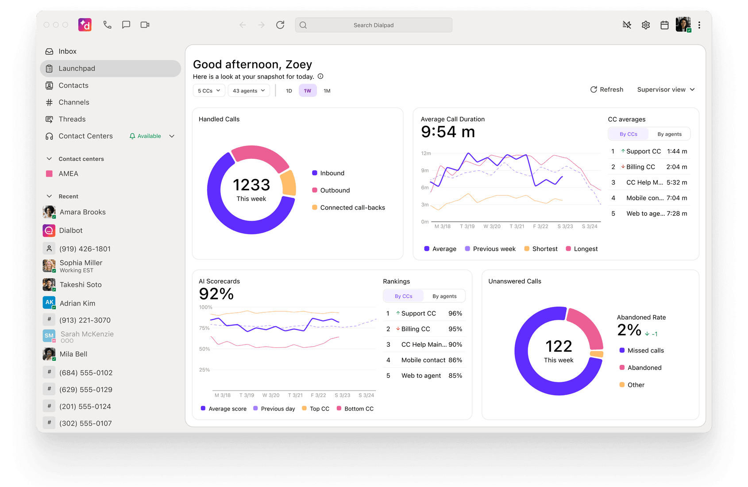Expand Available status dropdown chevron
This screenshot has width=748, height=487.
[172, 136]
